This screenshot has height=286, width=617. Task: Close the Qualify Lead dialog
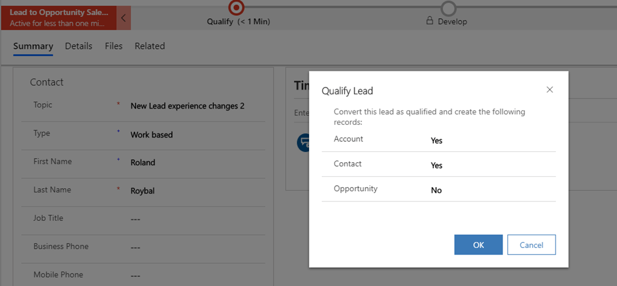tap(550, 90)
